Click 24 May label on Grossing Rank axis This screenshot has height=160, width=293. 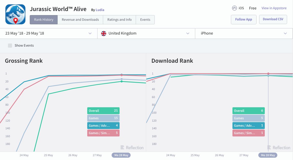24,155
